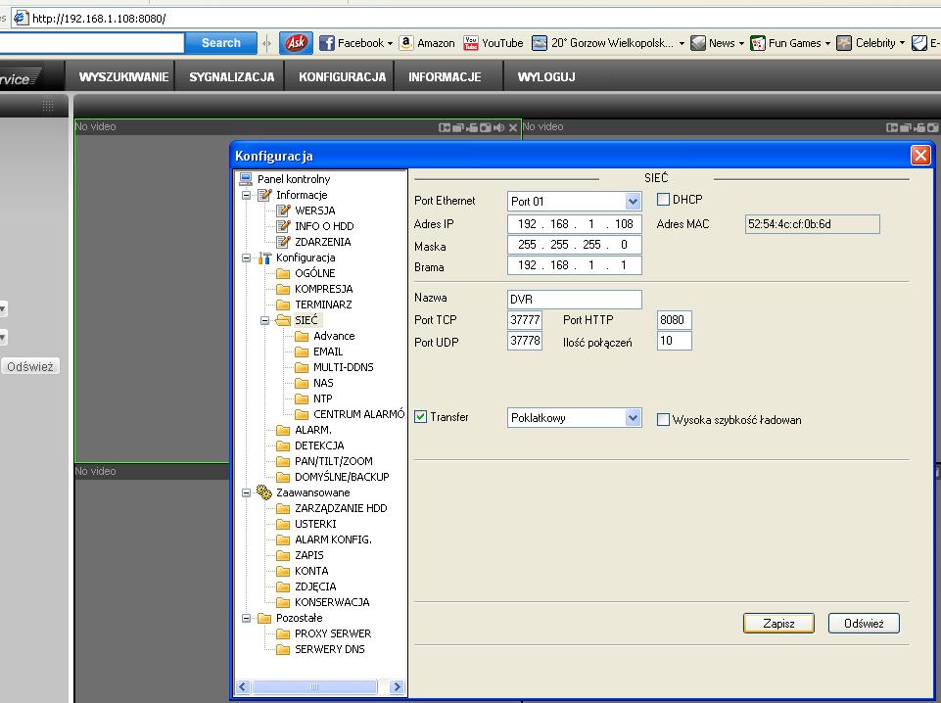Click the Odśwież button in left panel
Screen dimensions: 941x703
coord(30,366)
